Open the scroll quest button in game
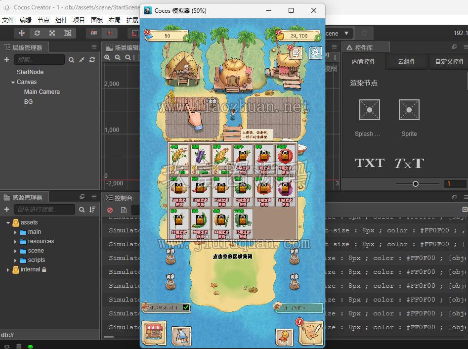 [311, 333]
